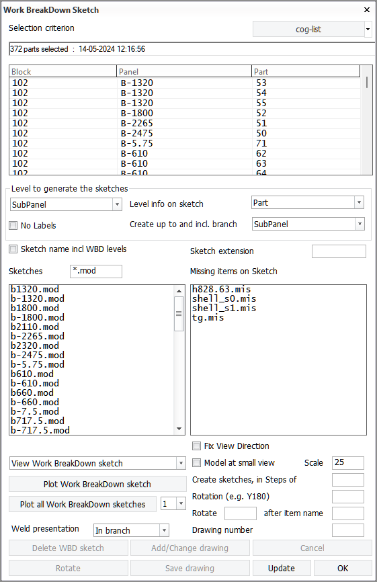This screenshot has width=377, height=582.
Task: Click the Save drawing button
Action: pos(190,569)
